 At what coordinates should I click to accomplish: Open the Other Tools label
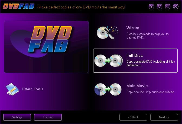(x=32, y=89)
